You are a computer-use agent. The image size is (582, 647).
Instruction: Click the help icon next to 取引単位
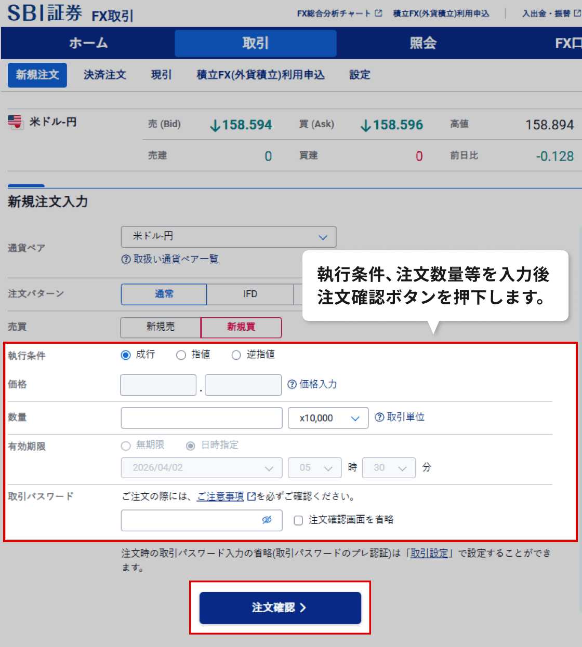point(380,417)
